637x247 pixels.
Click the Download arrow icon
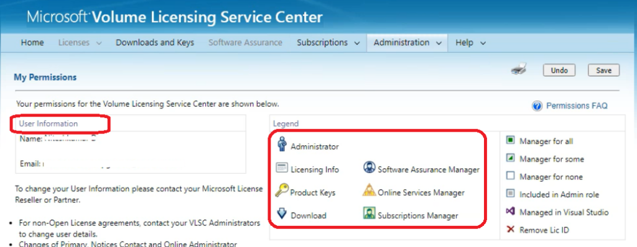pos(282,213)
